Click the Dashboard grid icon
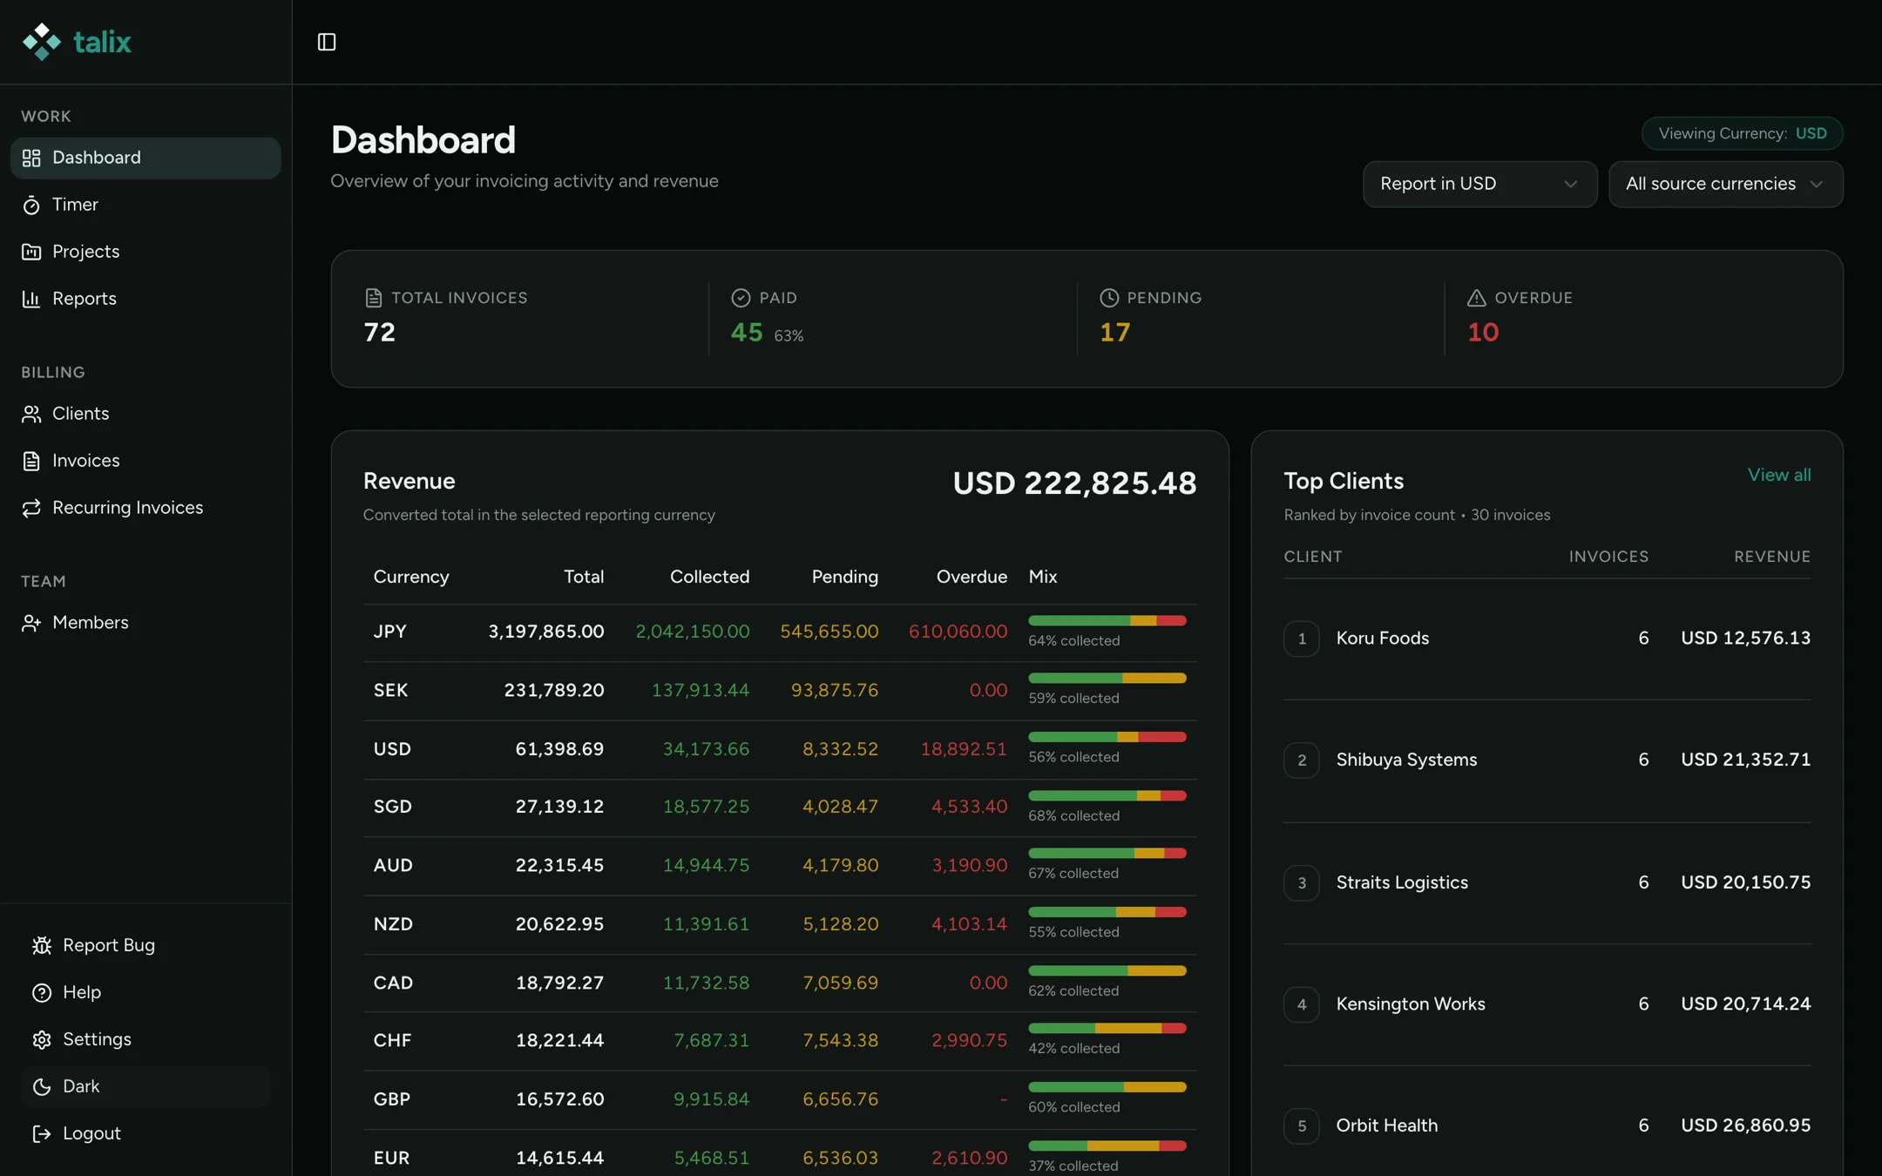1882x1176 pixels. (31, 158)
